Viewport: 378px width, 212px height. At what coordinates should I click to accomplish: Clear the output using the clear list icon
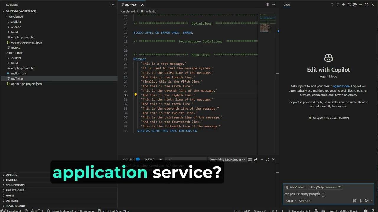[250, 160]
